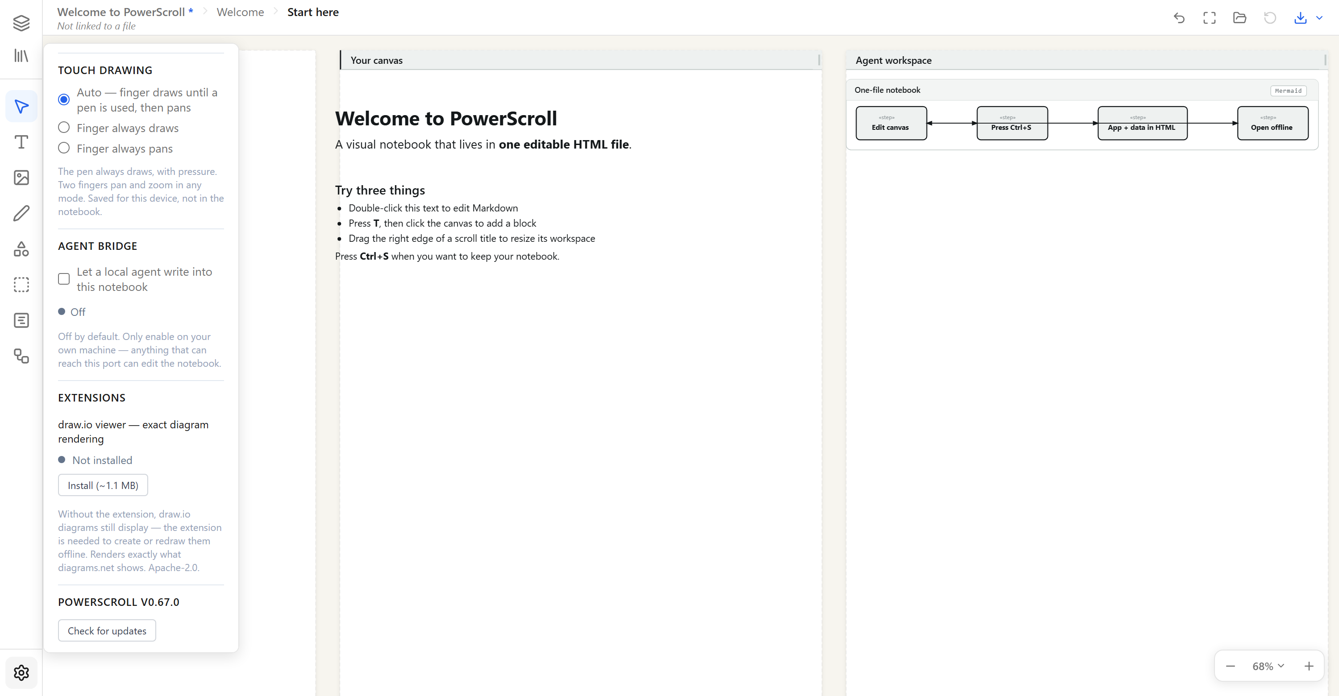Click the 'draw.io viewer — exact diagram rendering' label
Screen dimensions: 1339x696
pos(133,431)
